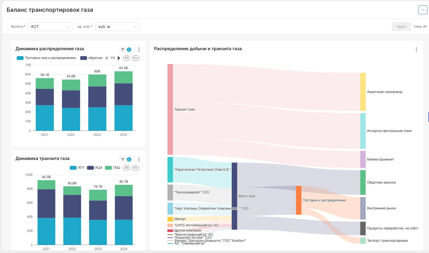Open the dashboard ellipsis menu at top right
Screen dimensions: 429x253
click(423, 10)
